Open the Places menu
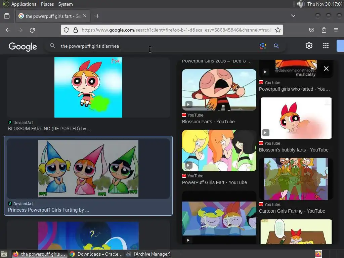Image resolution: width=344 pixels, height=258 pixels. pyautogui.click(x=47, y=4)
